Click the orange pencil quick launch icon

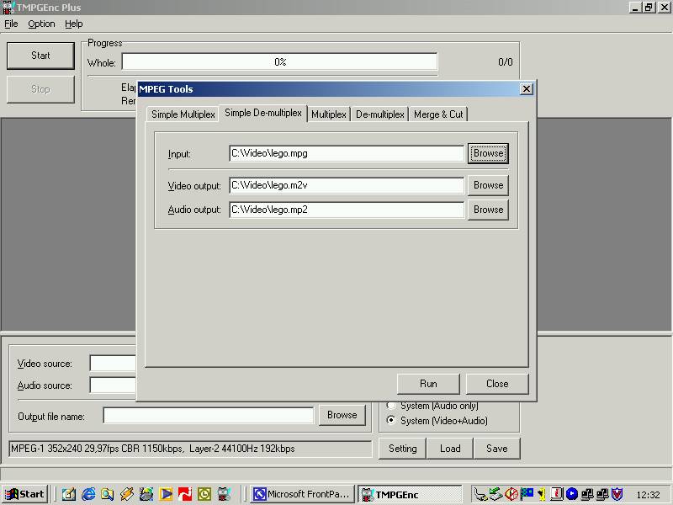pyautogui.click(x=127, y=494)
